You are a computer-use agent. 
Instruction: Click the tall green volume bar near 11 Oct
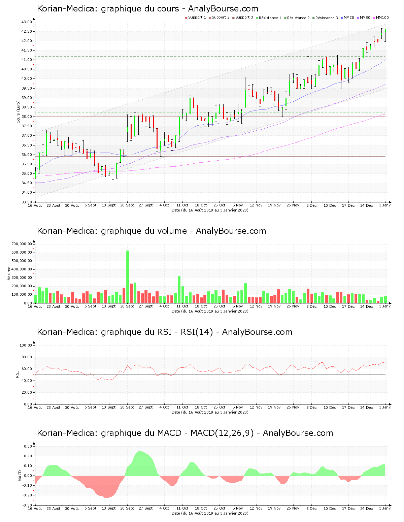click(x=179, y=290)
